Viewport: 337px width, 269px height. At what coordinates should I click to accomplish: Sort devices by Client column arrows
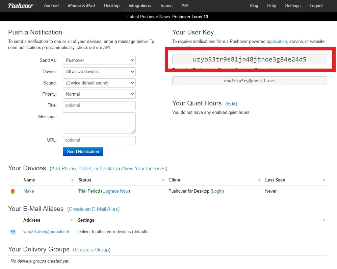point(259,180)
